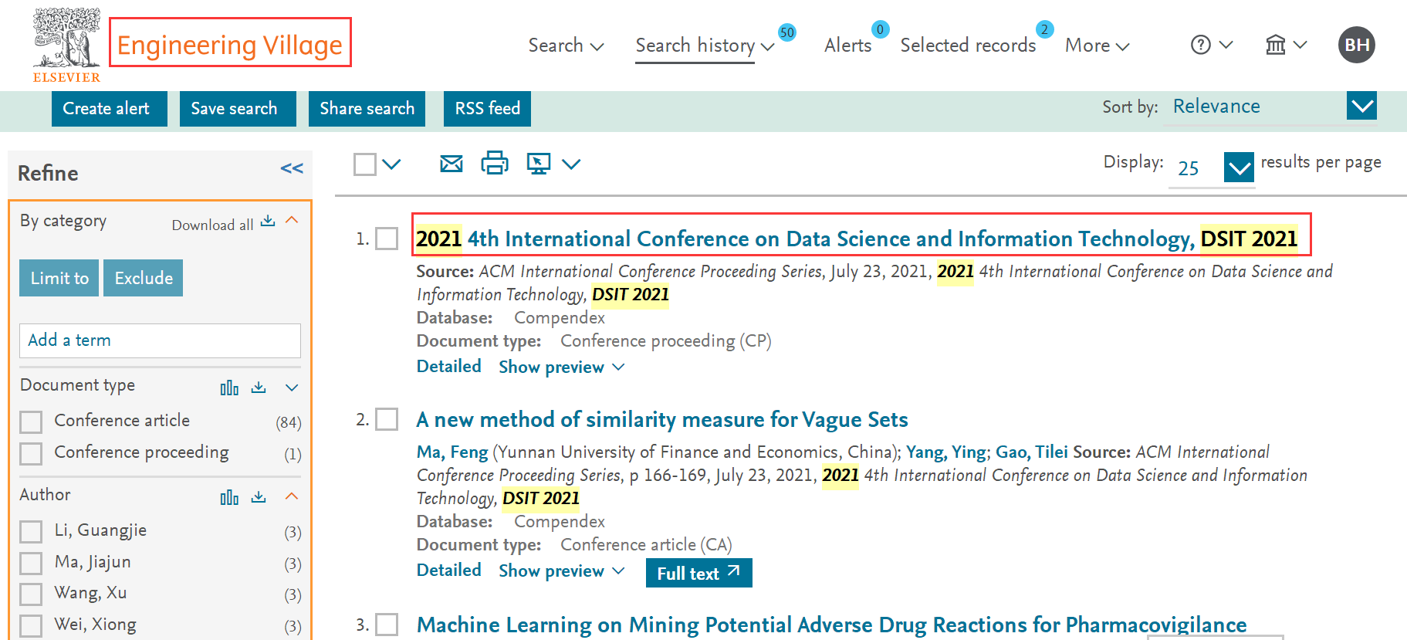Click the Add a term input field

click(x=160, y=340)
